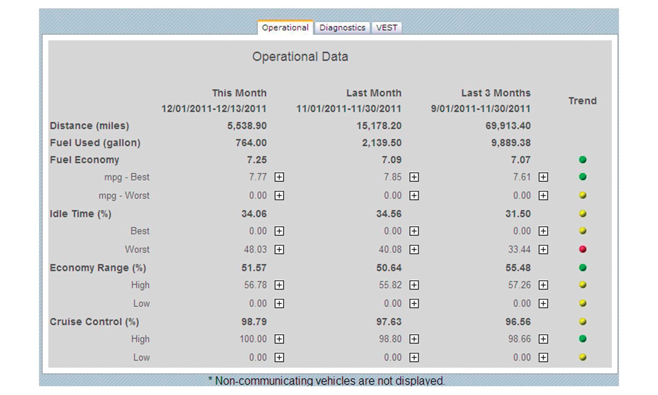Expand Idle Time Best for Last Month
This screenshot has height=395, width=658.
(x=414, y=231)
